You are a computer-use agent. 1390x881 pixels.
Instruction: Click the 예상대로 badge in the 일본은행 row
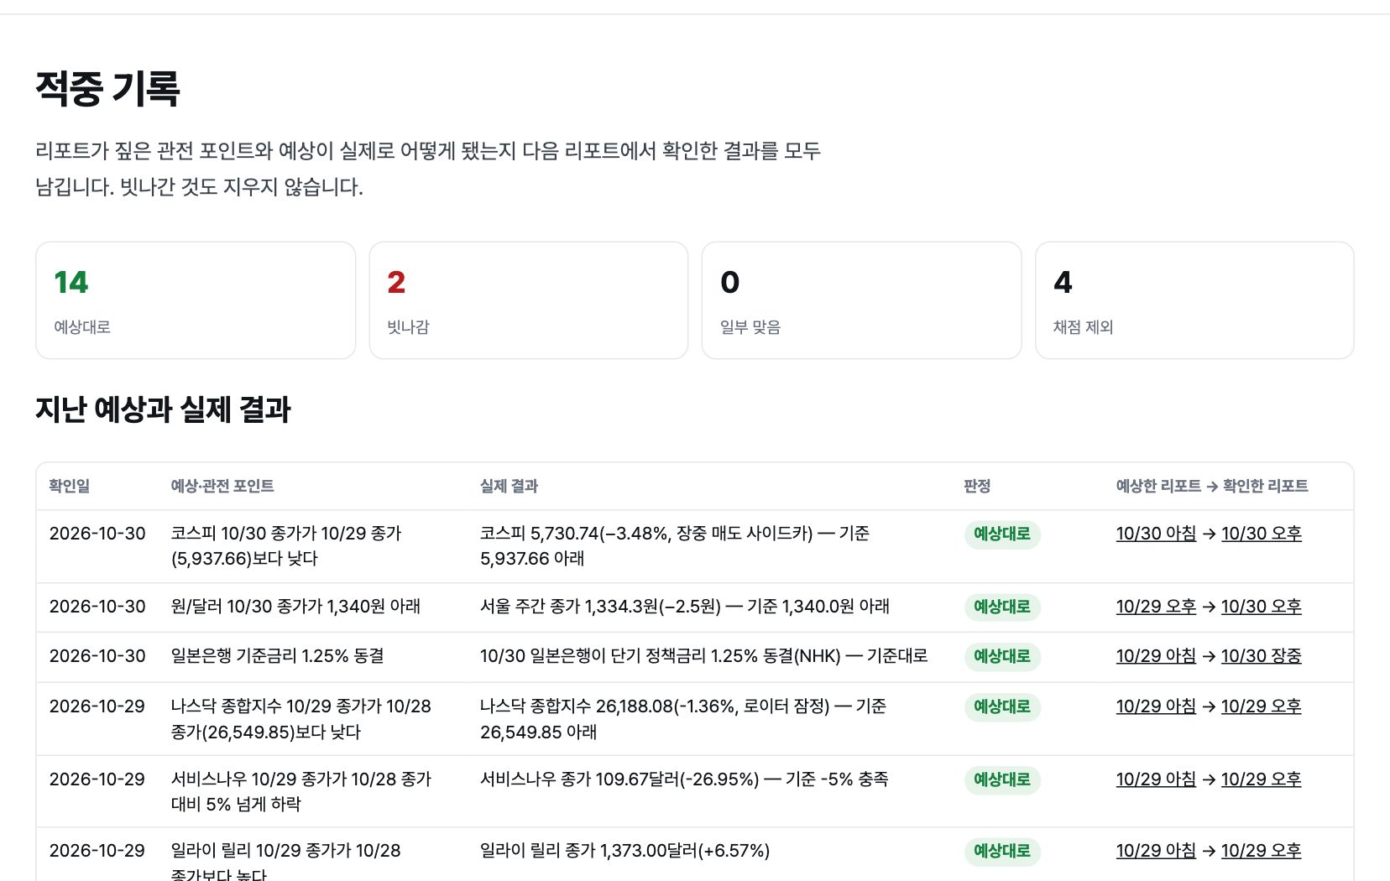tap(1002, 657)
